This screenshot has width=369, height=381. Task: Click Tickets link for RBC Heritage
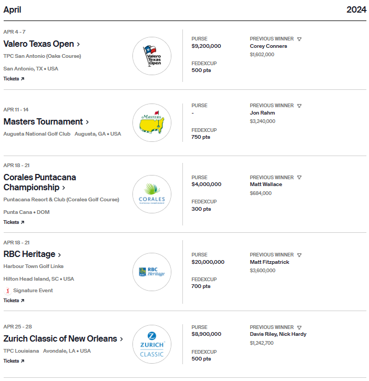point(14,300)
